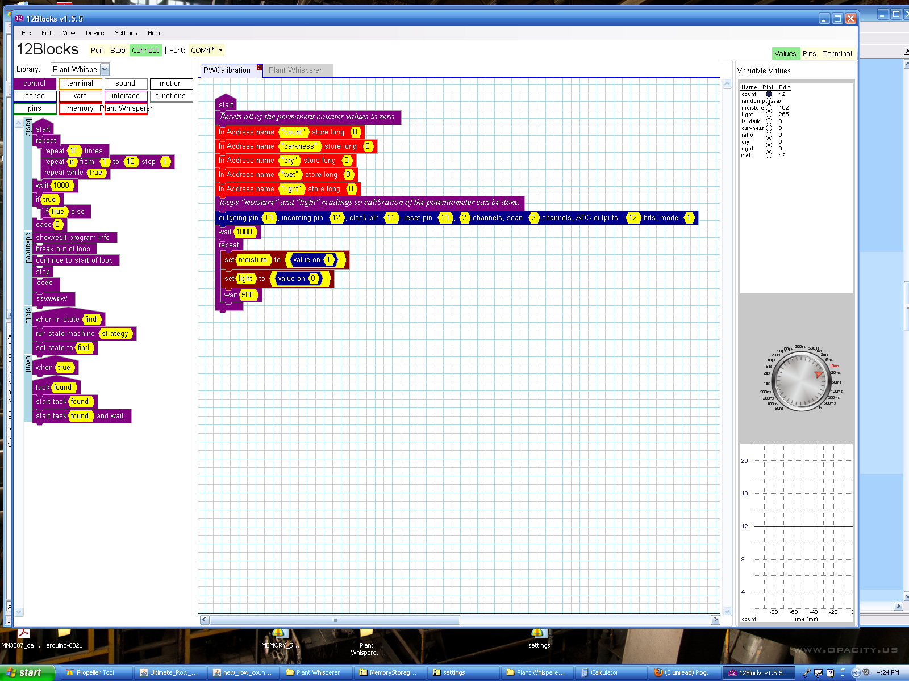Toggle plot radio for wet variable
Image resolution: width=909 pixels, height=681 pixels.
tap(769, 155)
